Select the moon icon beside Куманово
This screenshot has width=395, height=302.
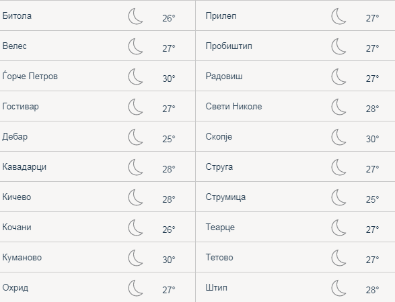click(135, 258)
